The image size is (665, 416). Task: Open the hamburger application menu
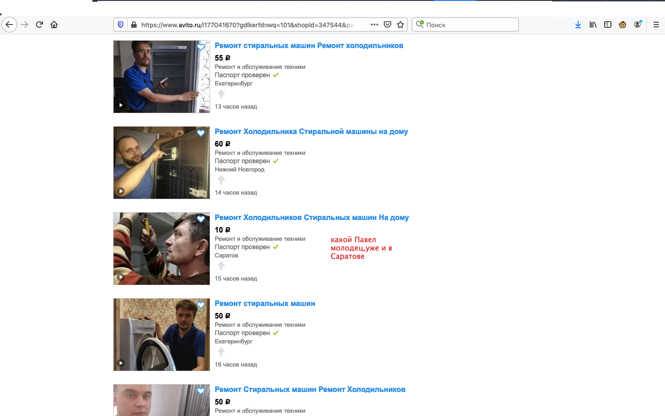[x=656, y=24]
